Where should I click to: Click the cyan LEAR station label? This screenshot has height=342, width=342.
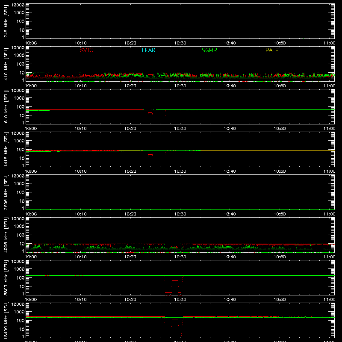coord(148,50)
